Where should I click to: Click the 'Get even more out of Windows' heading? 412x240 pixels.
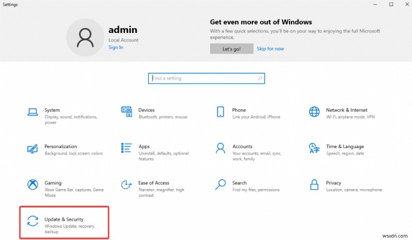261,22
